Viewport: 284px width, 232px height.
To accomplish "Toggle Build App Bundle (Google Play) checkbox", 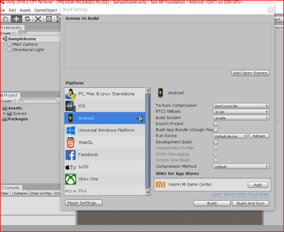I will pyautogui.click(x=216, y=130).
